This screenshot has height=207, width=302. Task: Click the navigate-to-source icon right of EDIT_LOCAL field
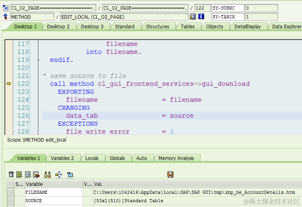pos(193,16)
